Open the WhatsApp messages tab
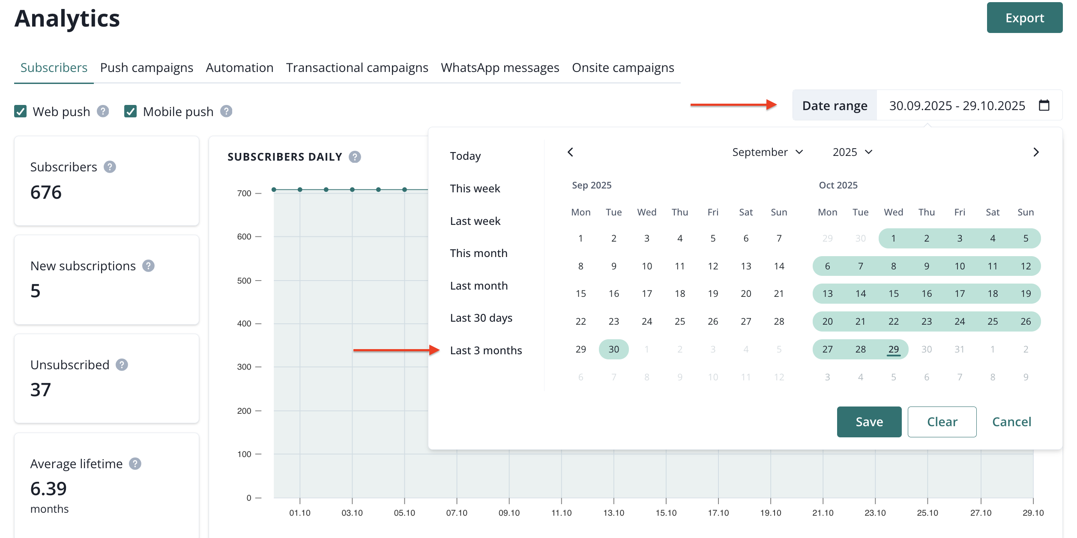 tap(500, 68)
